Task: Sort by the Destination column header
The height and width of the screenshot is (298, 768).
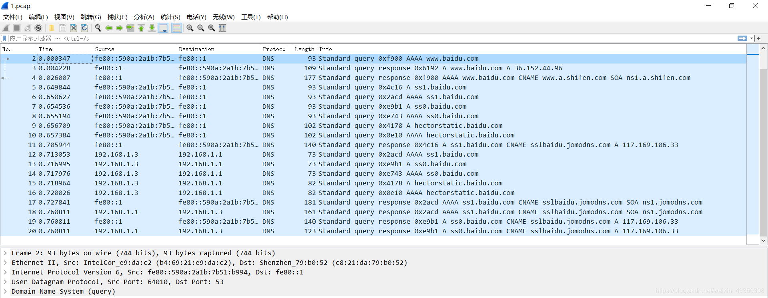Action: (219, 49)
